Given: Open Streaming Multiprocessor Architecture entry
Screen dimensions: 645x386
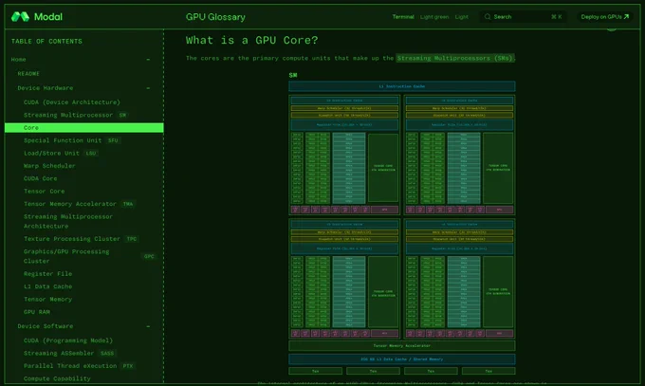Looking at the screenshot, I should tap(68, 221).
